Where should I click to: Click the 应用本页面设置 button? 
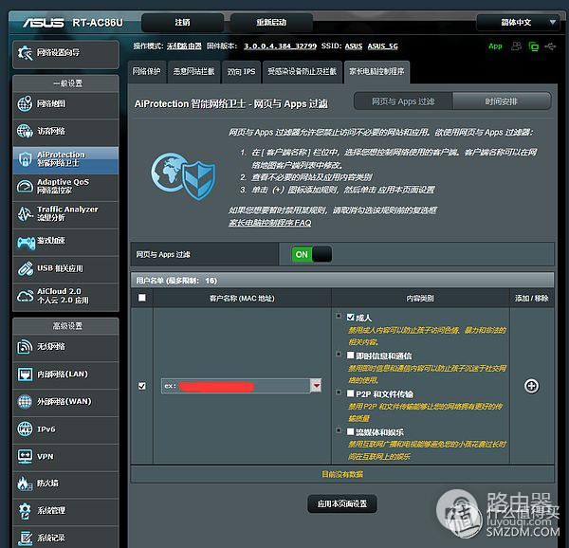[342, 502]
